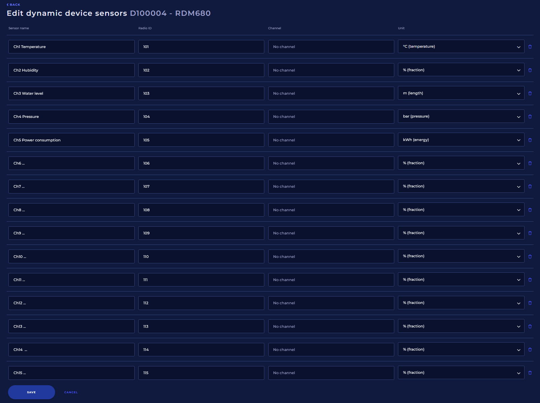The image size is (540, 403).
Task: Delete the sensor with Radio ID 108
Action: pyautogui.click(x=530, y=210)
